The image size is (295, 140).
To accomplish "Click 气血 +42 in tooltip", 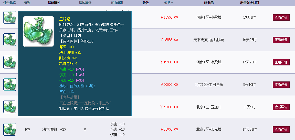I will pos(66,92).
